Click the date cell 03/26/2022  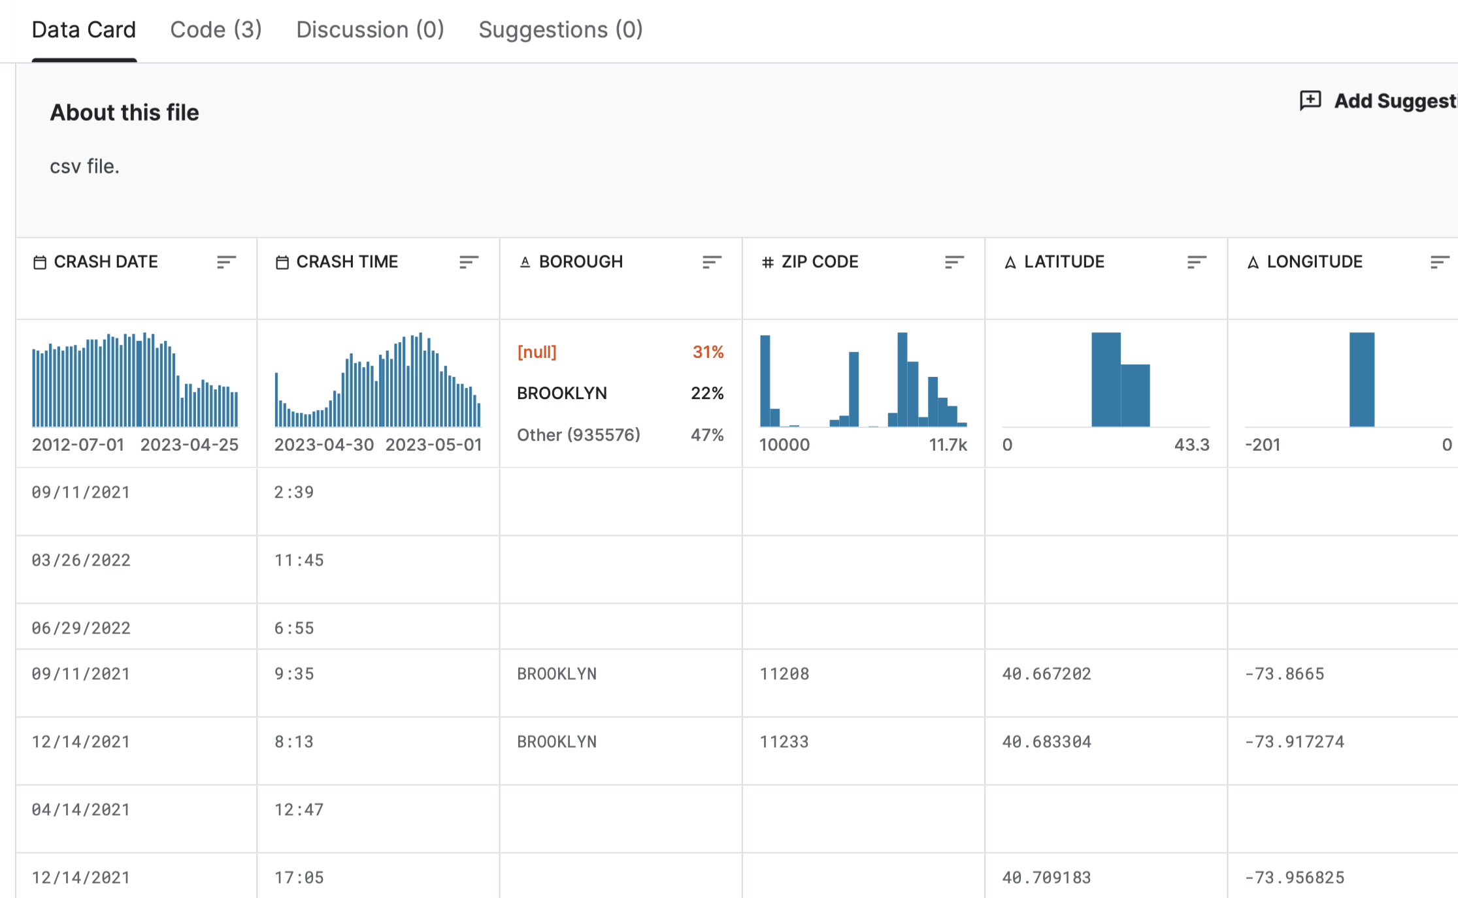(x=81, y=560)
